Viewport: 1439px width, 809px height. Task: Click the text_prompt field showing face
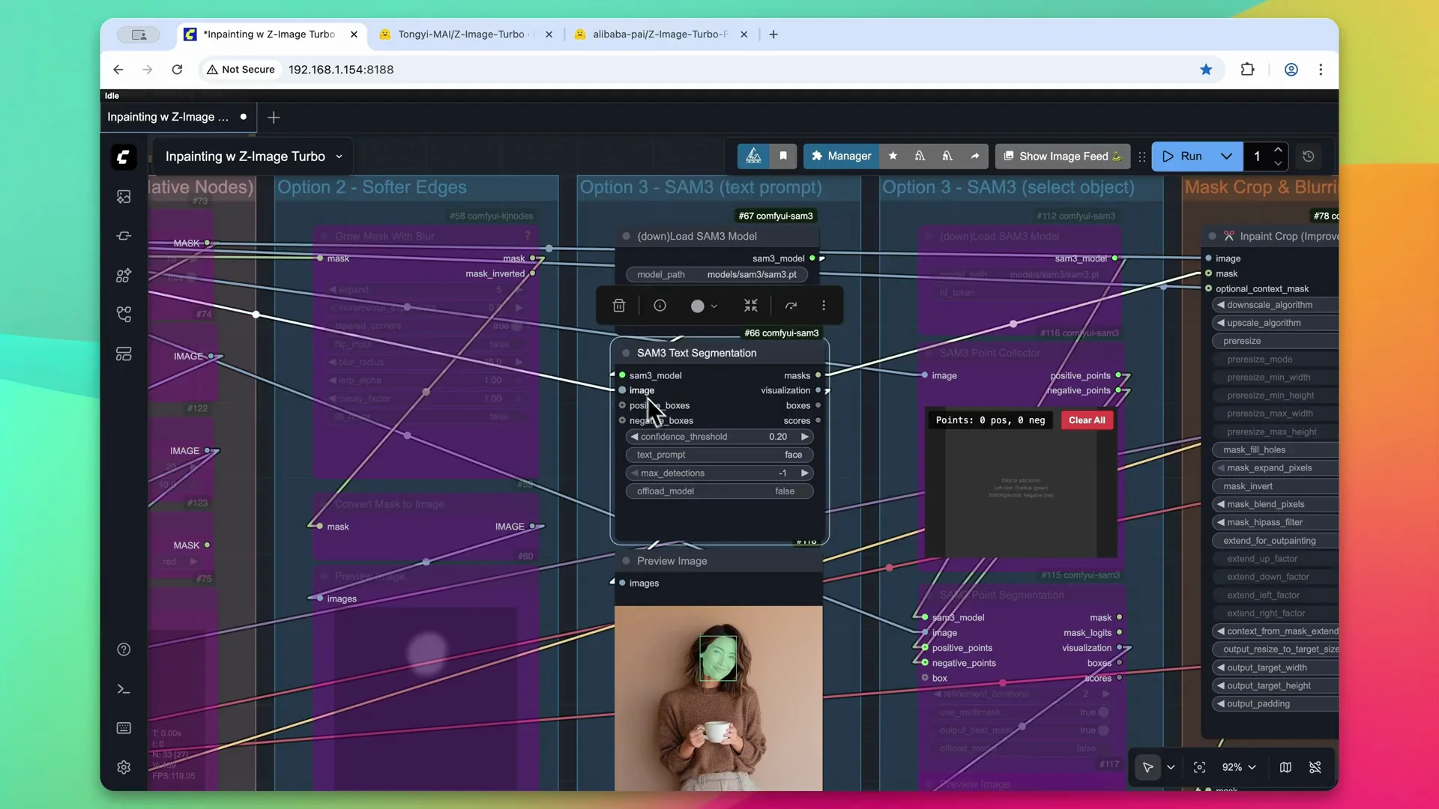tap(719, 455)
